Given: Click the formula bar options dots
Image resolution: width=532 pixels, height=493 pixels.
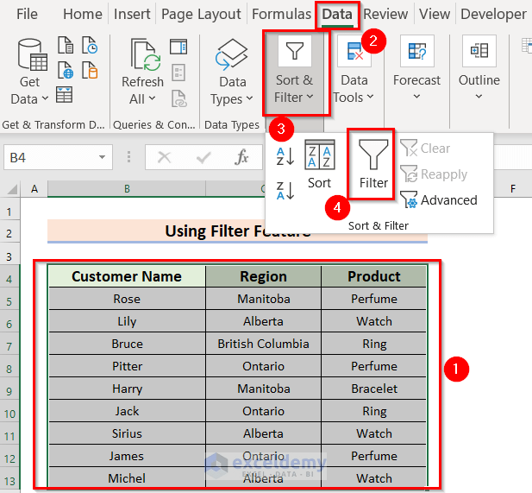Looking at the screenshot, I should tap(128, 157).
